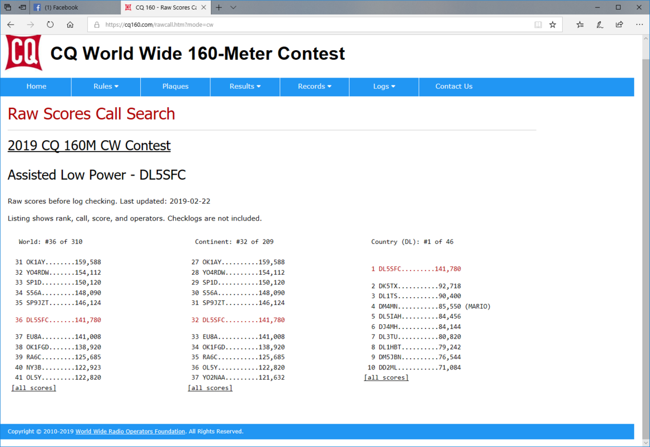Expand the Results dropdown menu
650x447 pixels.
[x=245, y=87]
